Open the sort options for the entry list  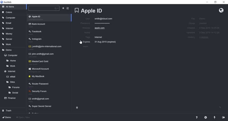(x=68, y=8)
